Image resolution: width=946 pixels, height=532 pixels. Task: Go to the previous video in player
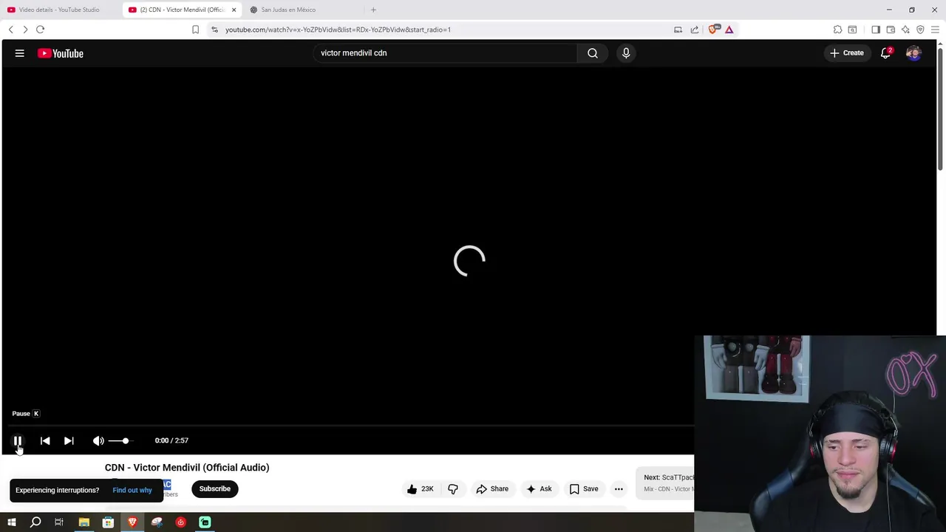coord(45,440)
